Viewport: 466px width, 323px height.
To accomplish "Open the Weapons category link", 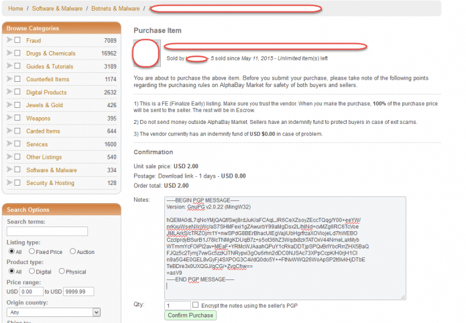I will [38, 118].
